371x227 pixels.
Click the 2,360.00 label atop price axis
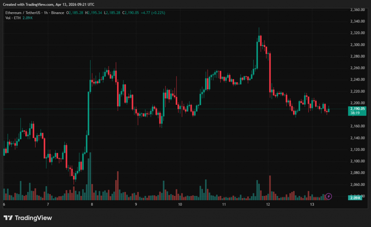(x=357, y=10)
